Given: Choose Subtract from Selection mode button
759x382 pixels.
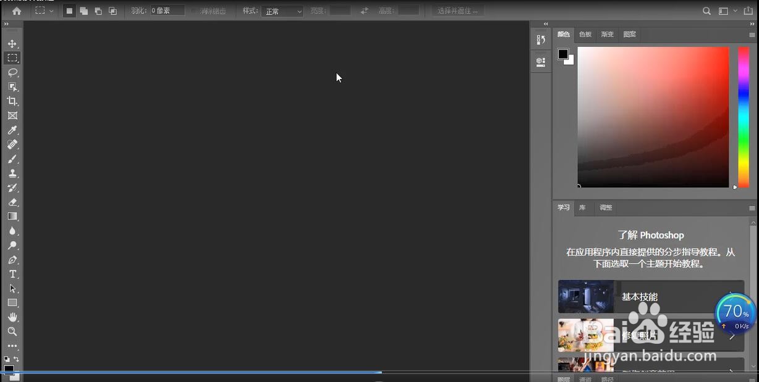Looking at the screenshot, I should [98, 10].
